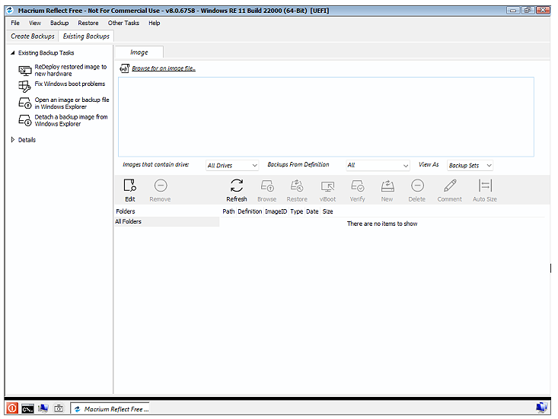This screenshot has height=419, width=558.
Task: Select All Folders row
Action: 167,221
